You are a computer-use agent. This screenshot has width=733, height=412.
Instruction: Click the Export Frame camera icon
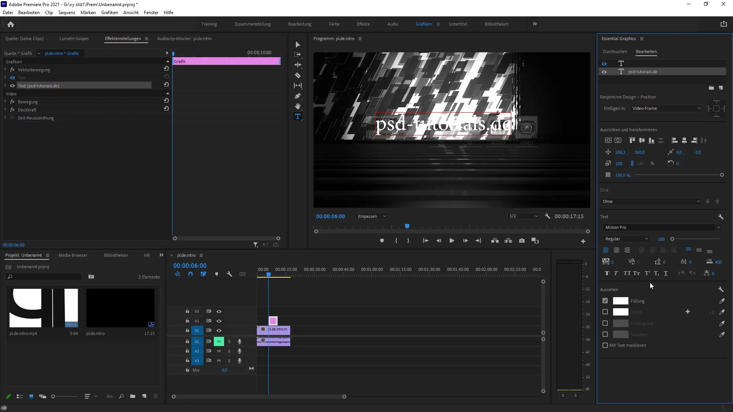522,241
